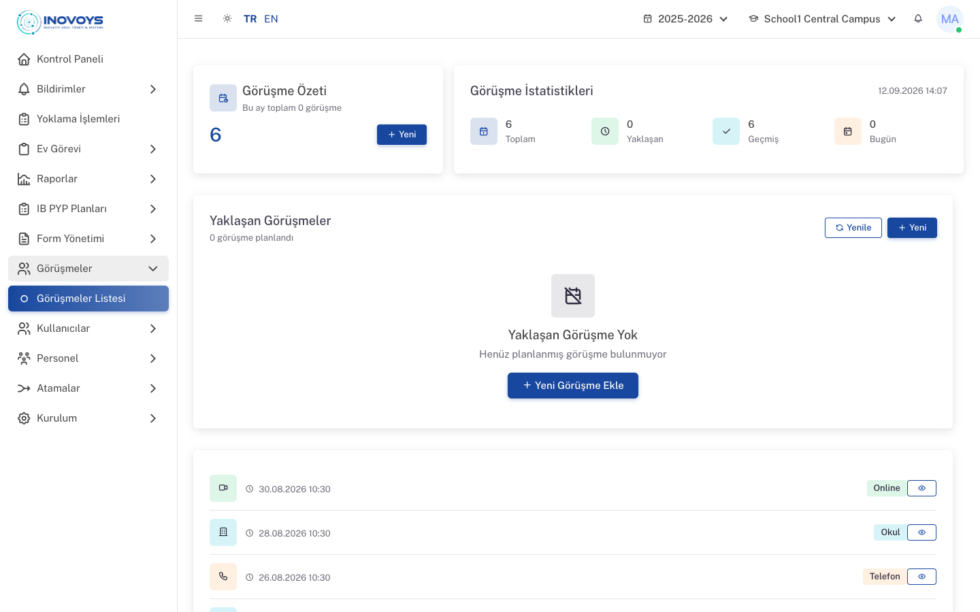View the 30.08.2026 Online meeting details
This screenshot has width=980, height=612.
[921, 488]
